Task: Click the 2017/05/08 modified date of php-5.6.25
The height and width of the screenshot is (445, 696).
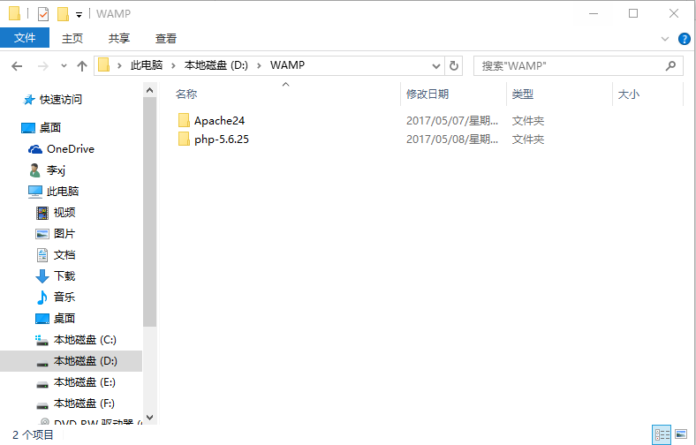Action: [452, 140]
